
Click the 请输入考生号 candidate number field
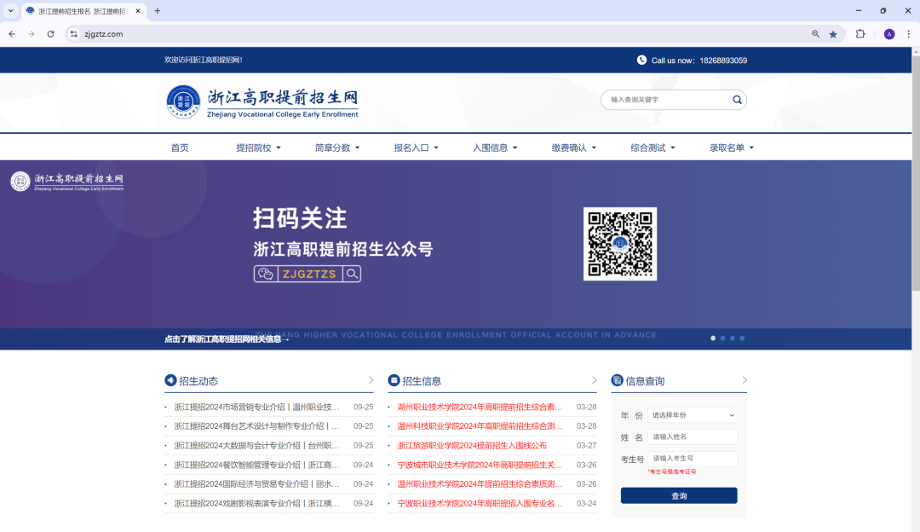click(x=693, y=459)
